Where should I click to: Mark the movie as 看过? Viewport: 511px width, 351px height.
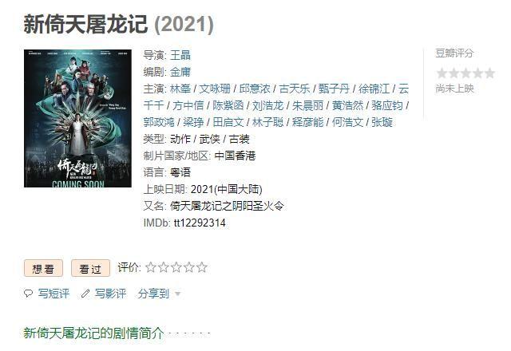pos(90,268)
